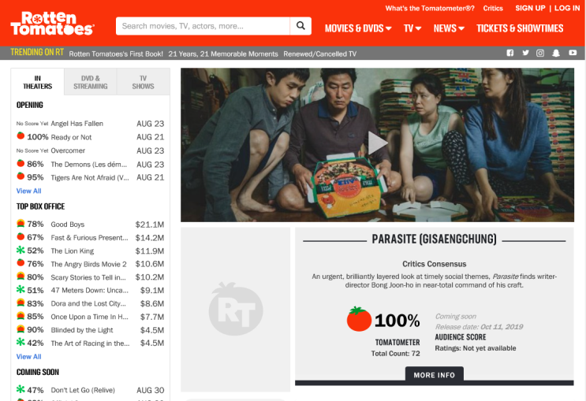Click fresh tomato icon for Fast & Furious Presents
This screenshot has width=586, height=401.
click(x=21, y=236)
